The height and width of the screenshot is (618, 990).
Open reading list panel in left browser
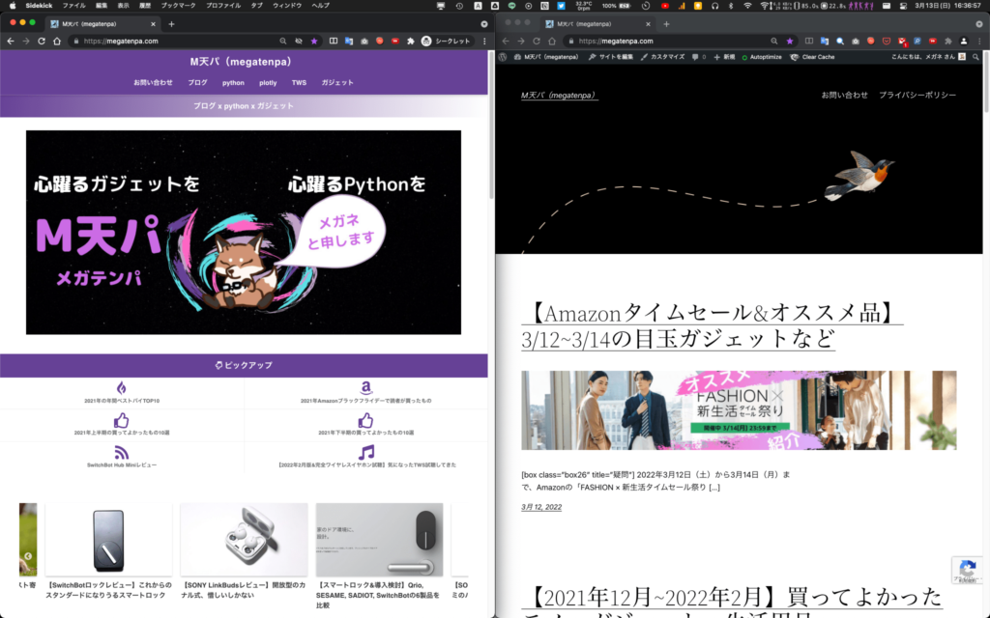(334, 41)
